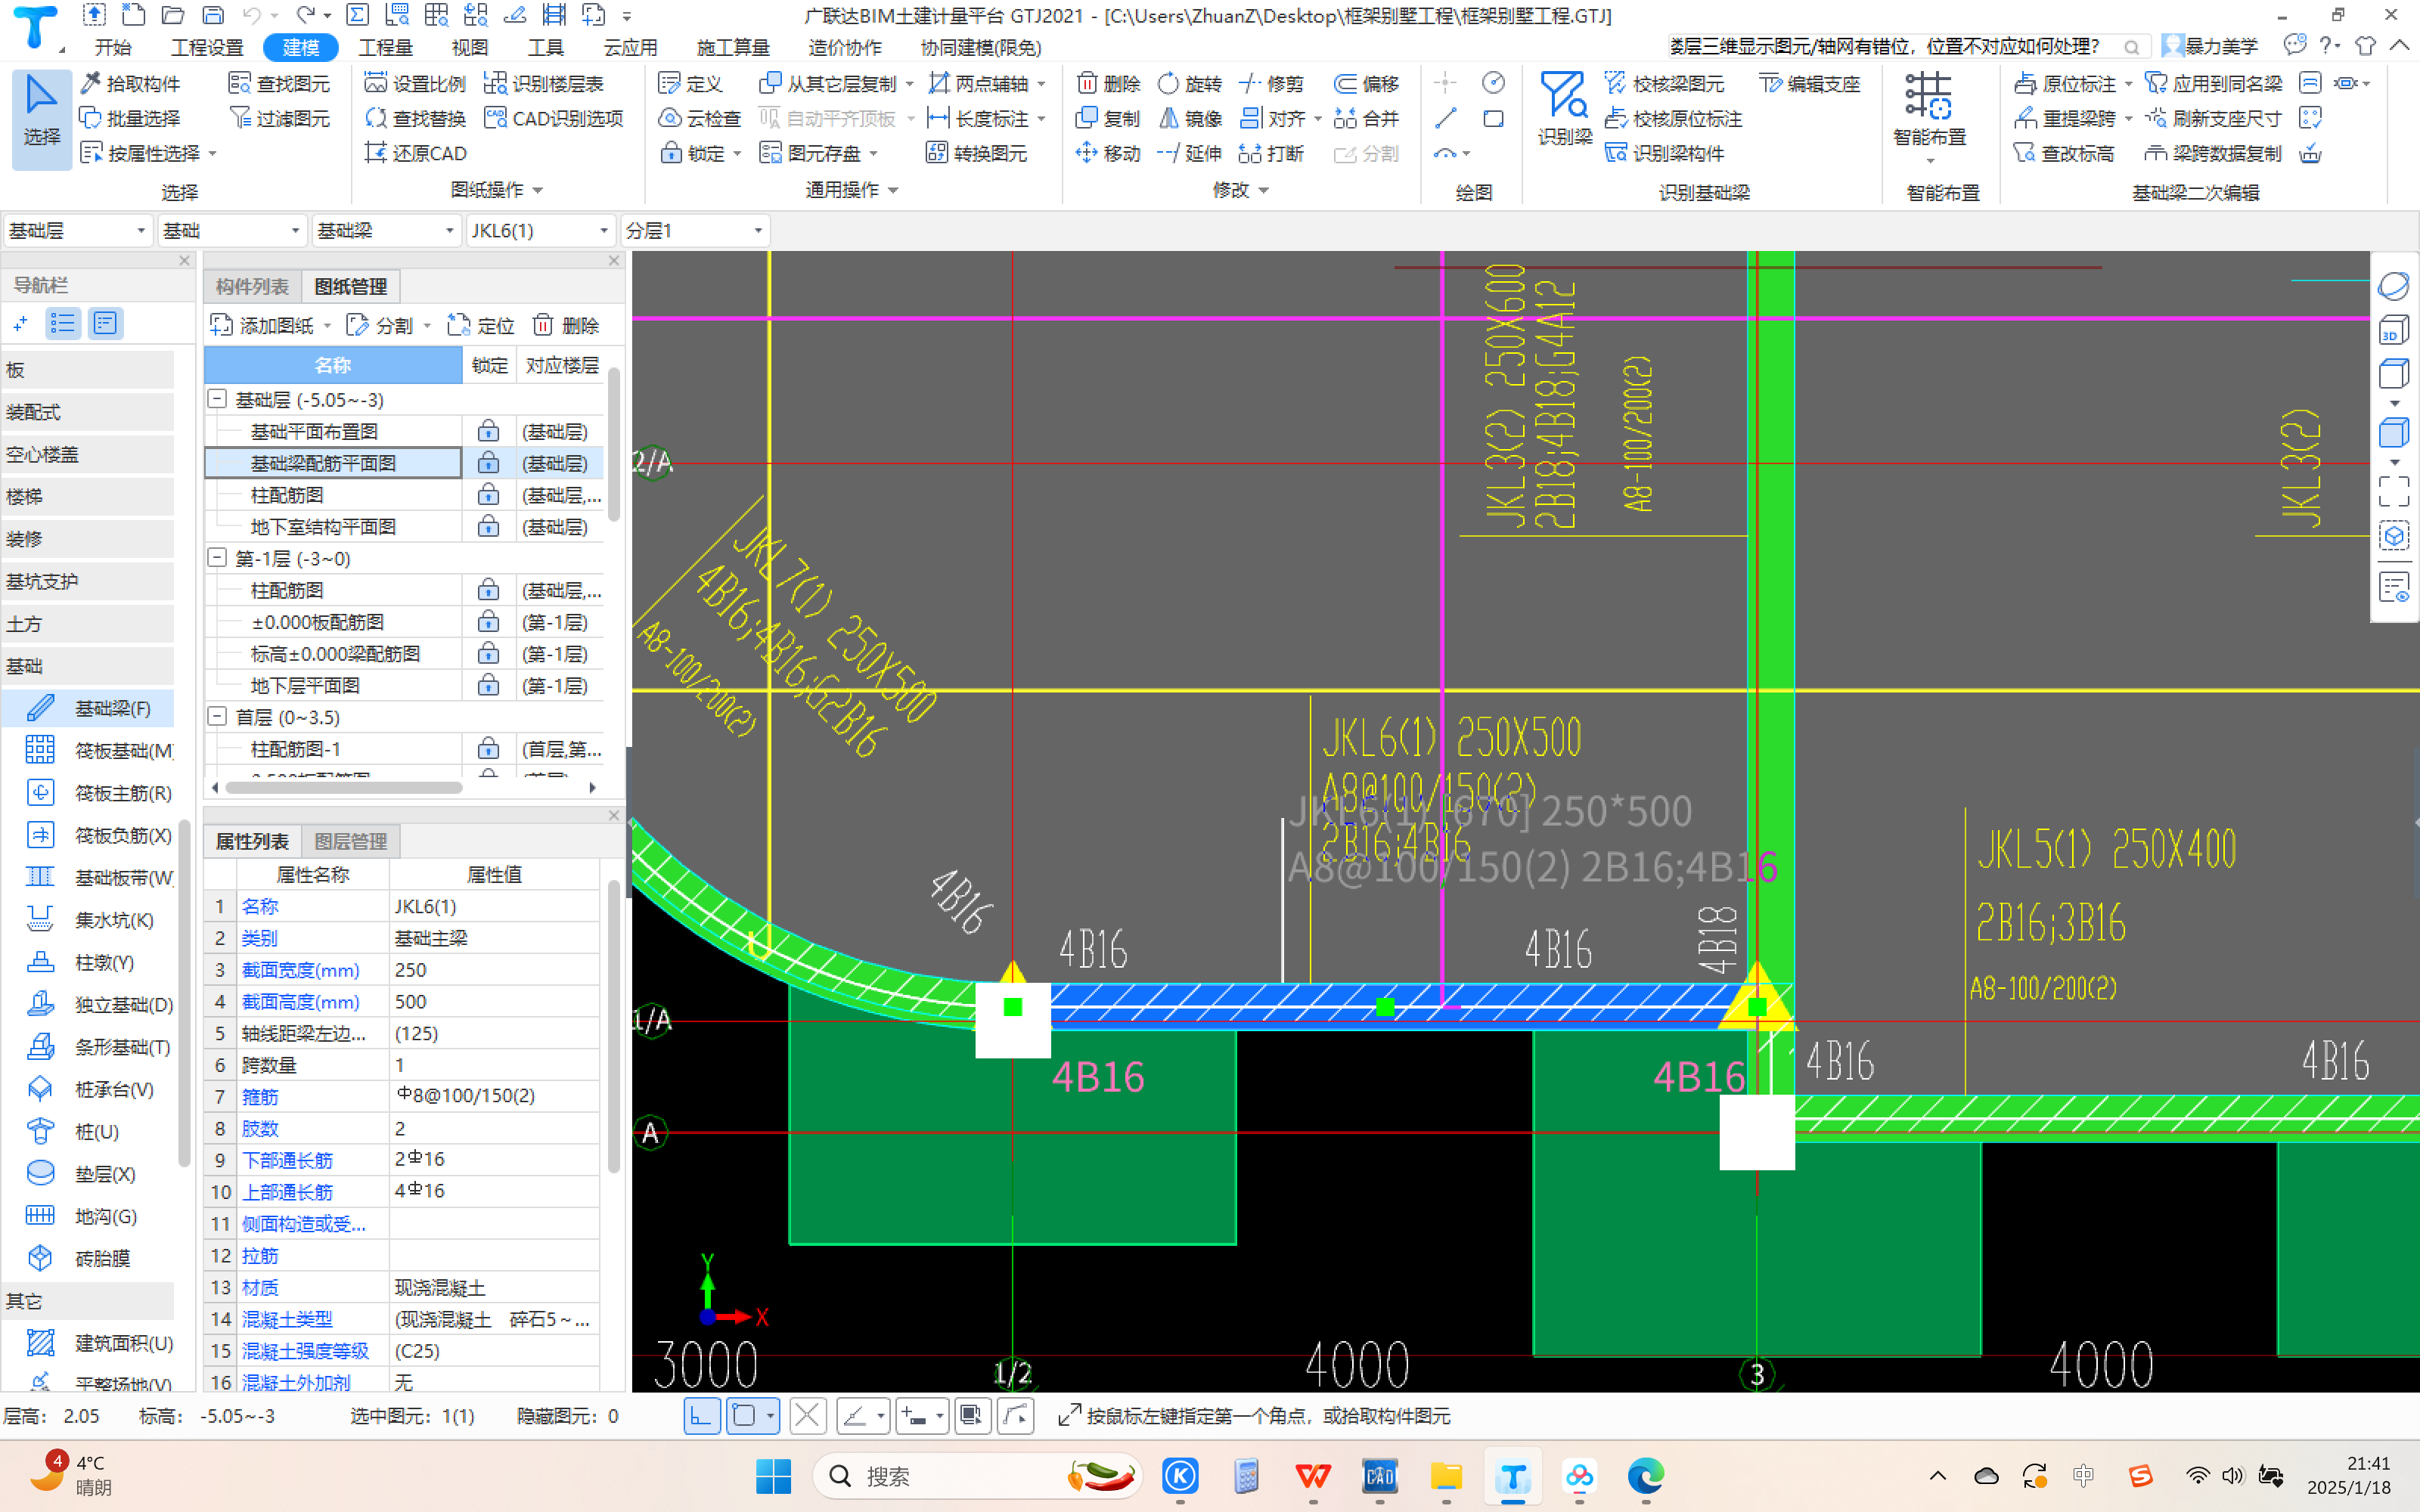Image resolution: width=2420 pixels, height=1512 pixels.
Task: Select 独立基础(D) in navigation
Action: pyautogui.click(x=99, y=1004)
